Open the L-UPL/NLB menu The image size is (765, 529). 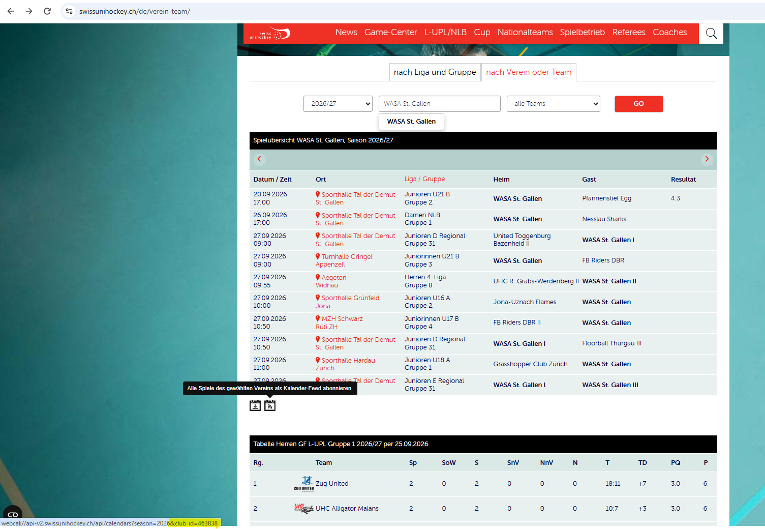[x=445, y=32]
